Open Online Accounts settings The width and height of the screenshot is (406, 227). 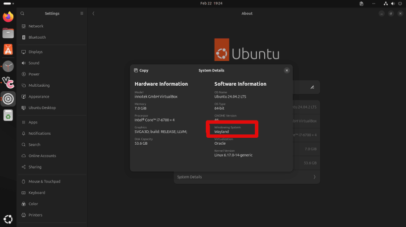pyautogui.click(x=53, y=156)
